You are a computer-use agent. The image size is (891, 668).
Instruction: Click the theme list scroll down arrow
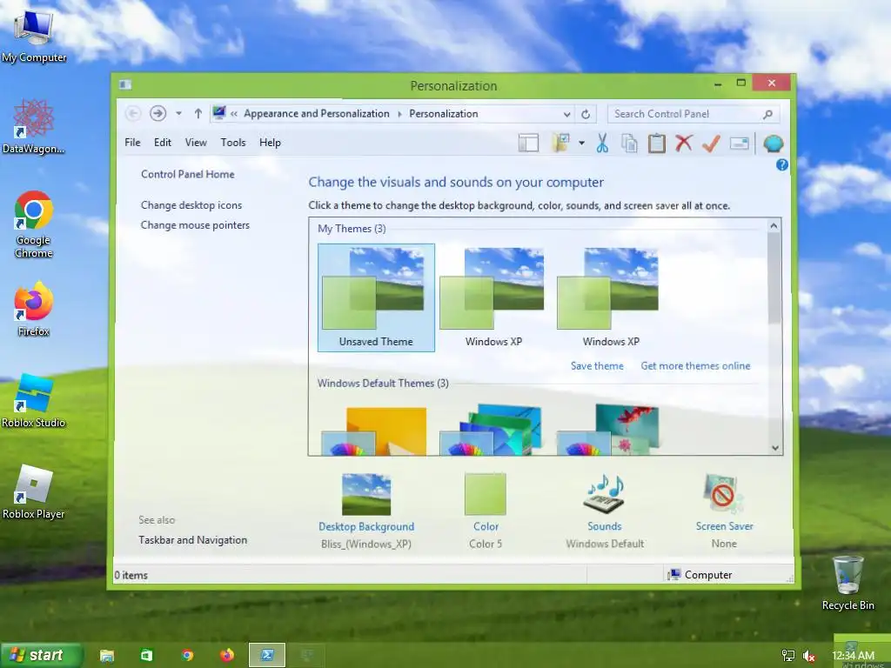[x=774, y=448]
